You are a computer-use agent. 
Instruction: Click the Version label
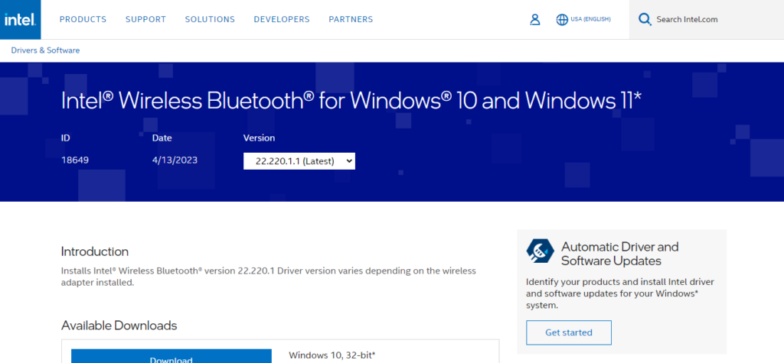click(259, 138)
